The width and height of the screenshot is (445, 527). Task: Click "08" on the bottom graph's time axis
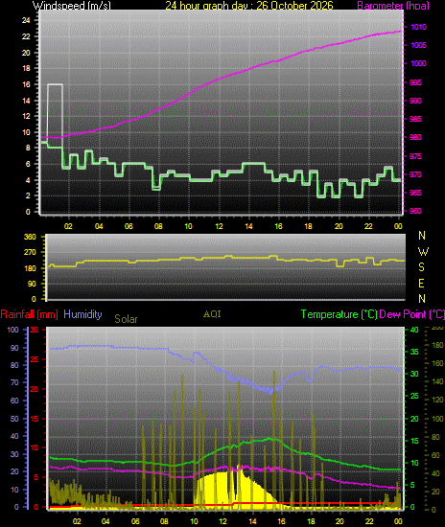tap(164, 521)
